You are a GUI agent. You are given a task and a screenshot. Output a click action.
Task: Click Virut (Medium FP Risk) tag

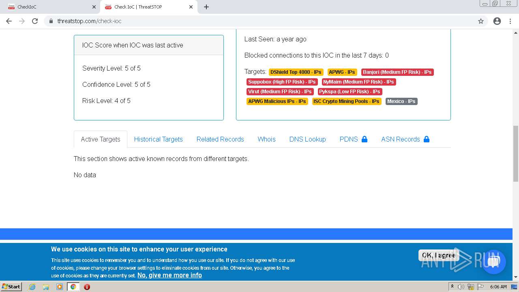pyautogui.click(x=280, y=92)
